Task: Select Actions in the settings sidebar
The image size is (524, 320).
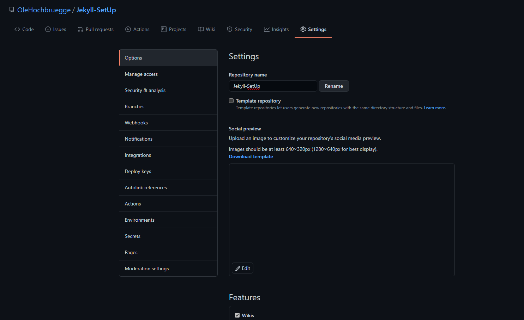Action: point(168,204)
